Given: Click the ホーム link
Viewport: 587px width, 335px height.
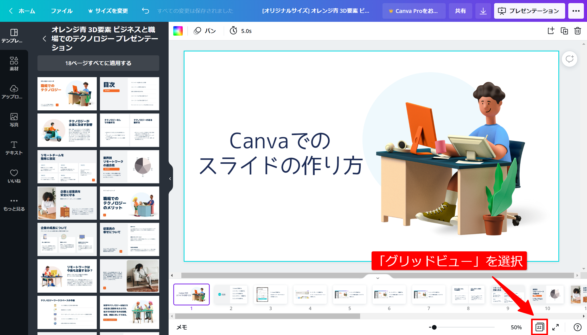Looking at the screenshot, I should tap(27, 11).
